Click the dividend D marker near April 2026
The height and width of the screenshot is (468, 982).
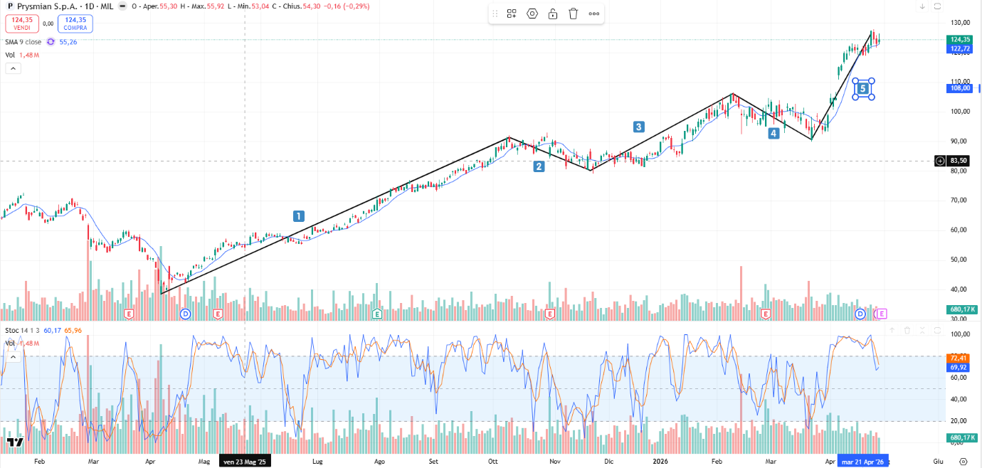coord(860,314)
